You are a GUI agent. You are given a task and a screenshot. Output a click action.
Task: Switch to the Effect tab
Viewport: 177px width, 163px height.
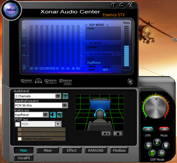click(x=72, y=150)
